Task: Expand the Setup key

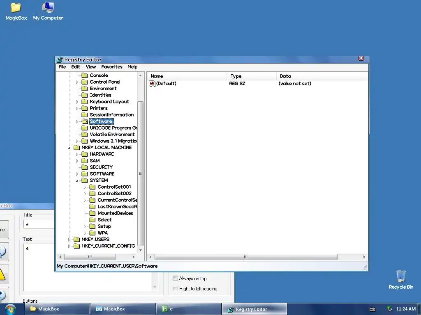Action: click(x=85, y=226)
